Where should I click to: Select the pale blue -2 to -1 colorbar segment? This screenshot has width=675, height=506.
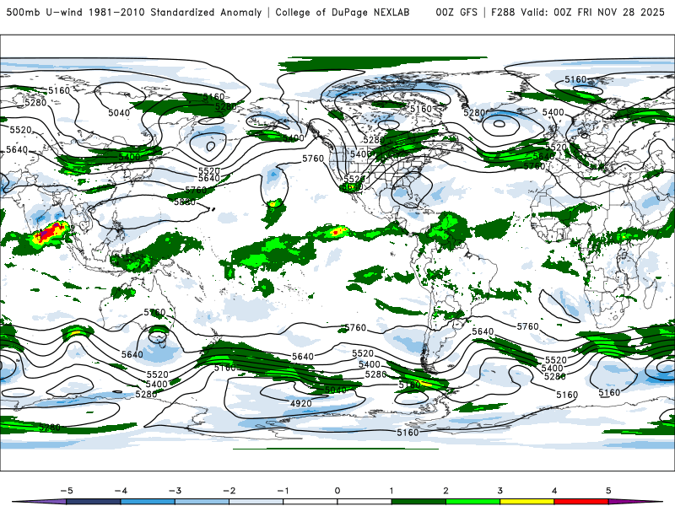[x=256, y=502]
